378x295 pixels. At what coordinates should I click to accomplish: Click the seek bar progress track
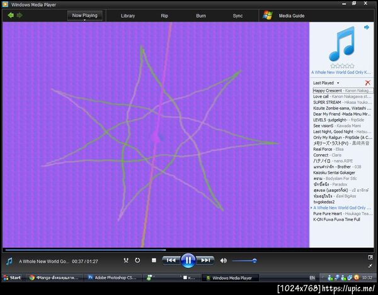pos(188,250)
